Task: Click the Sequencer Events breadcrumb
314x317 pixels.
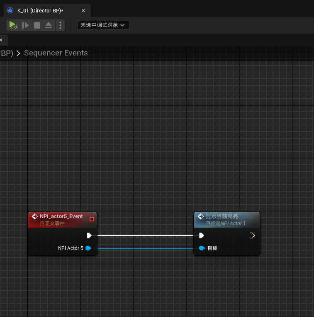Action: pos(56,53)
